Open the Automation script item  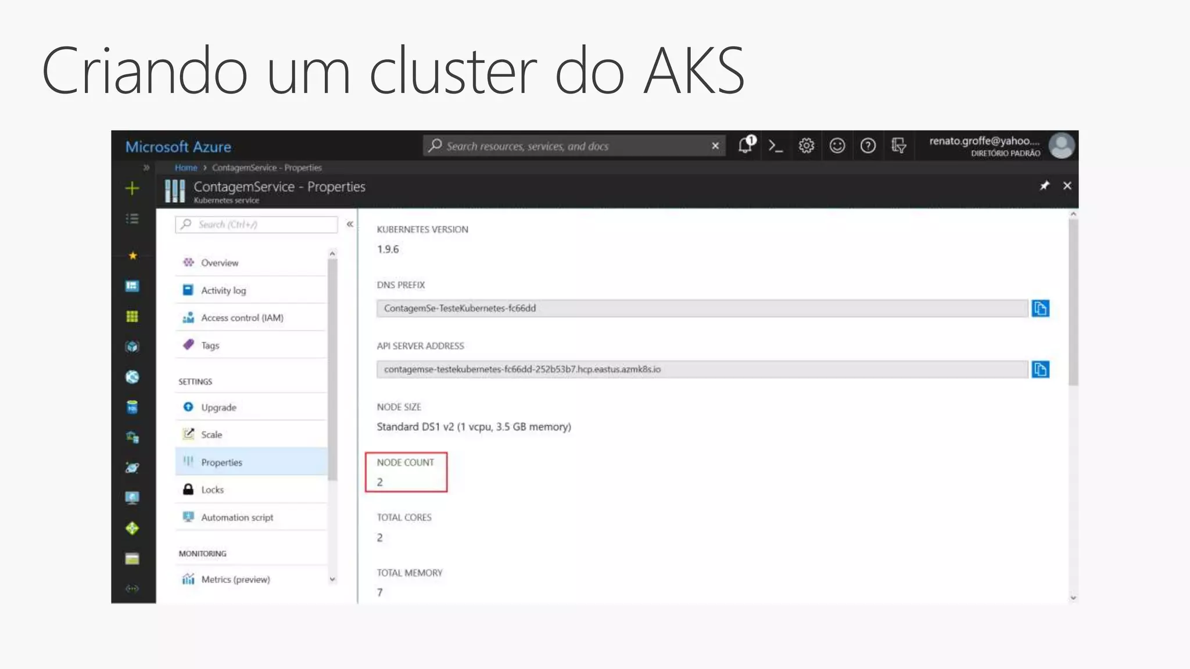[x=251, y=517]
